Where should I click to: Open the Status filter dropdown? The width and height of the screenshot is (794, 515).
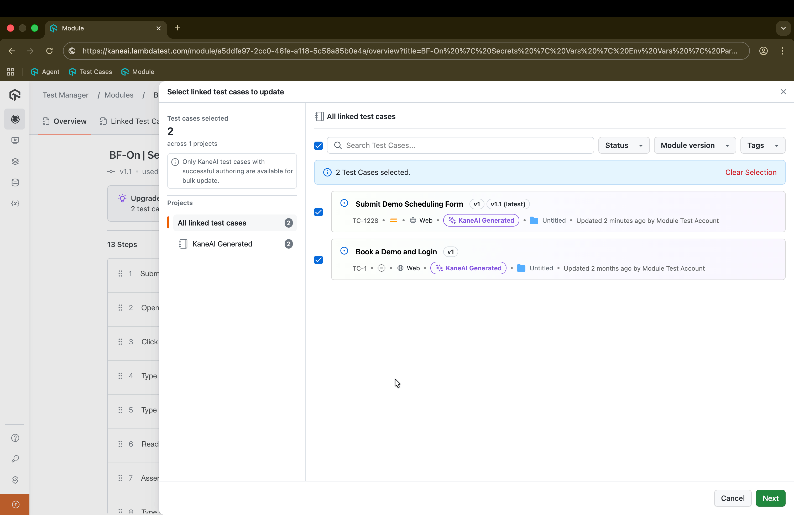tap(624, 145)
